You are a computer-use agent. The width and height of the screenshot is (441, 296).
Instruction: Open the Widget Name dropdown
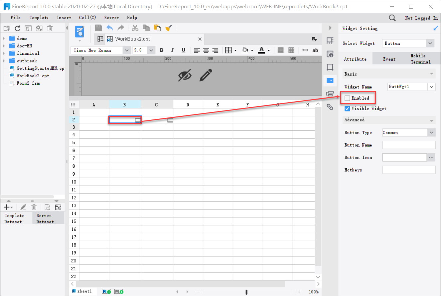click(431, 87)
